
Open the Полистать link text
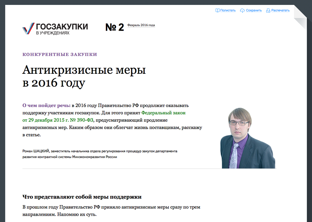point(228,11)
